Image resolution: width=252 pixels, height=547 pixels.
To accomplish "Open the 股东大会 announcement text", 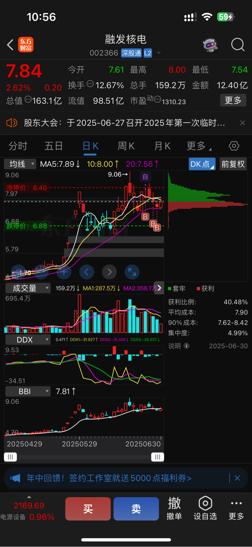I will pos(124,123).
